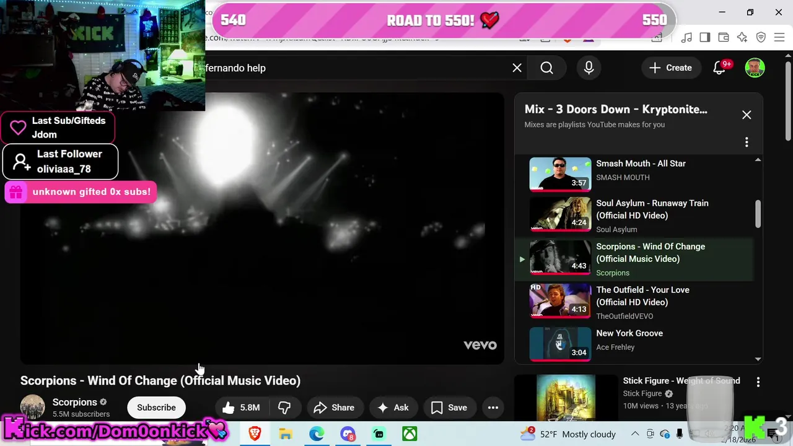Expand the system tray hidden icons chevron

click(635, 434)
